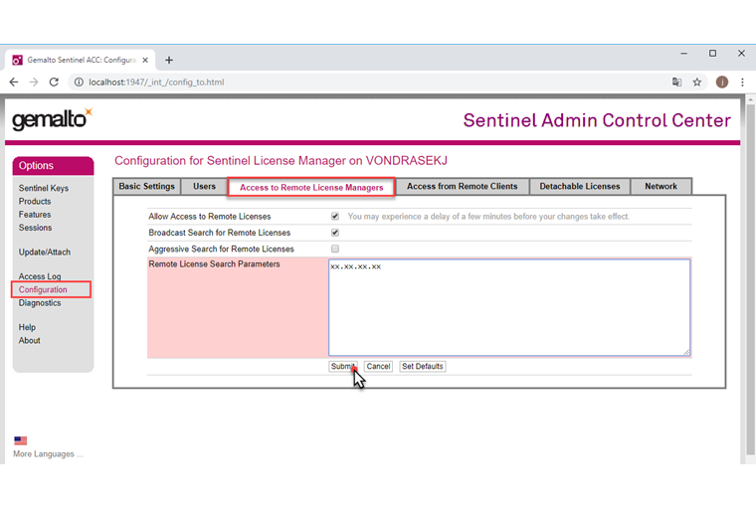756x508 pixels.
Task: Click the Gemalto tab favicon
Action: coord(17,60)
